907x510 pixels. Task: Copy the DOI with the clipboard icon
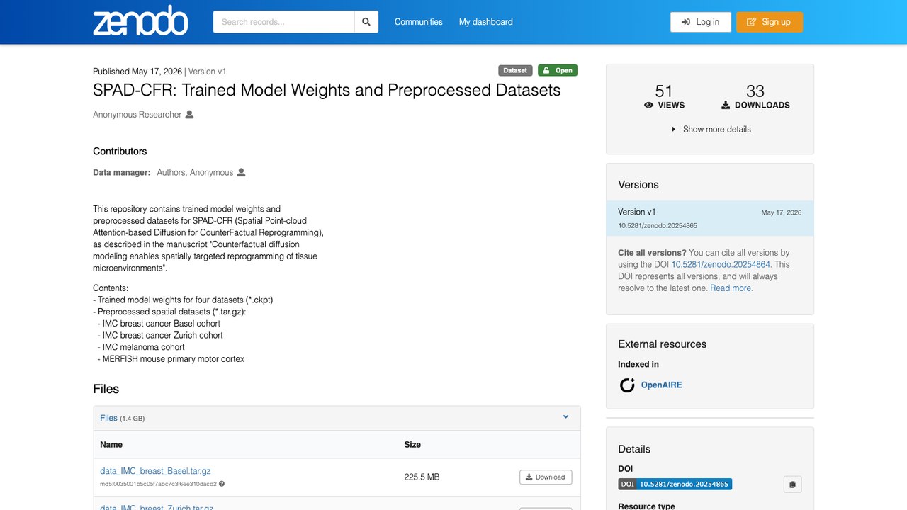(792, 484)
